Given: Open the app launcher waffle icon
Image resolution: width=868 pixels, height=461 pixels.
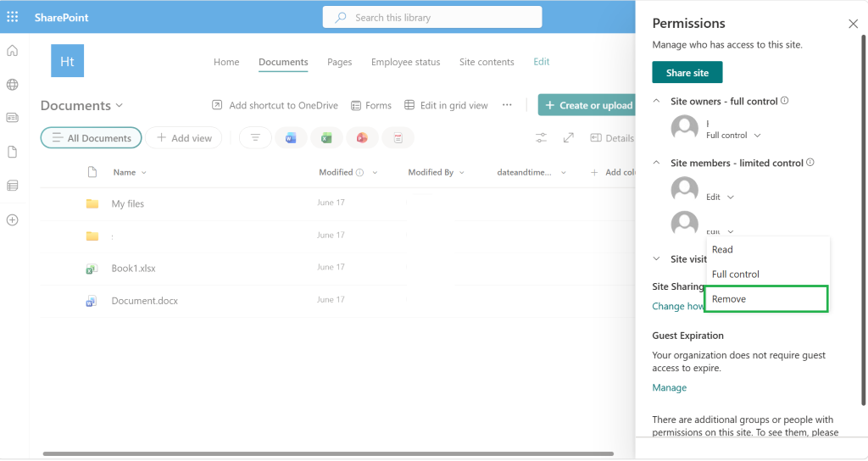Looking at the screenshot, I should pos(12,17).
